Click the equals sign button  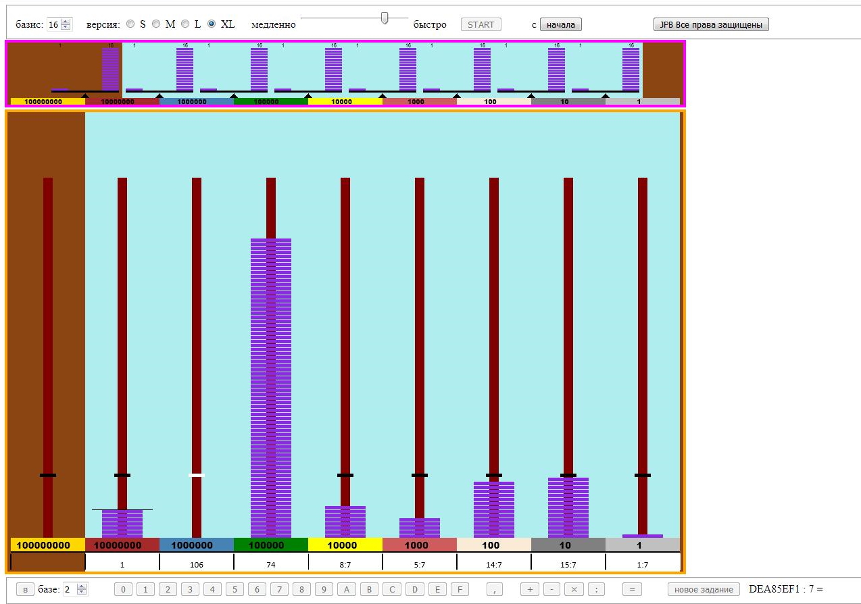pyautogui.click(x=631, y=589)
